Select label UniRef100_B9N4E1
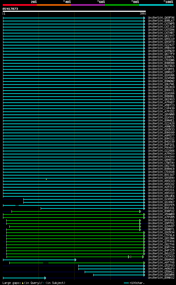Viewport: 176px width, 285px height. pos(161,120)
